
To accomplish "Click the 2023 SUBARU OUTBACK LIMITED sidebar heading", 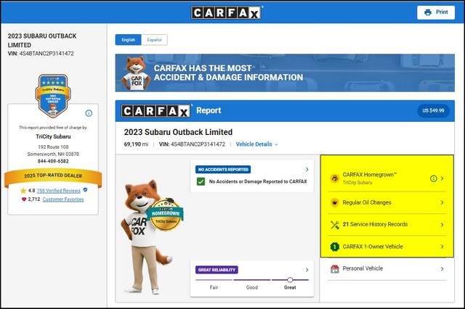I will click(x=42, y=41).
